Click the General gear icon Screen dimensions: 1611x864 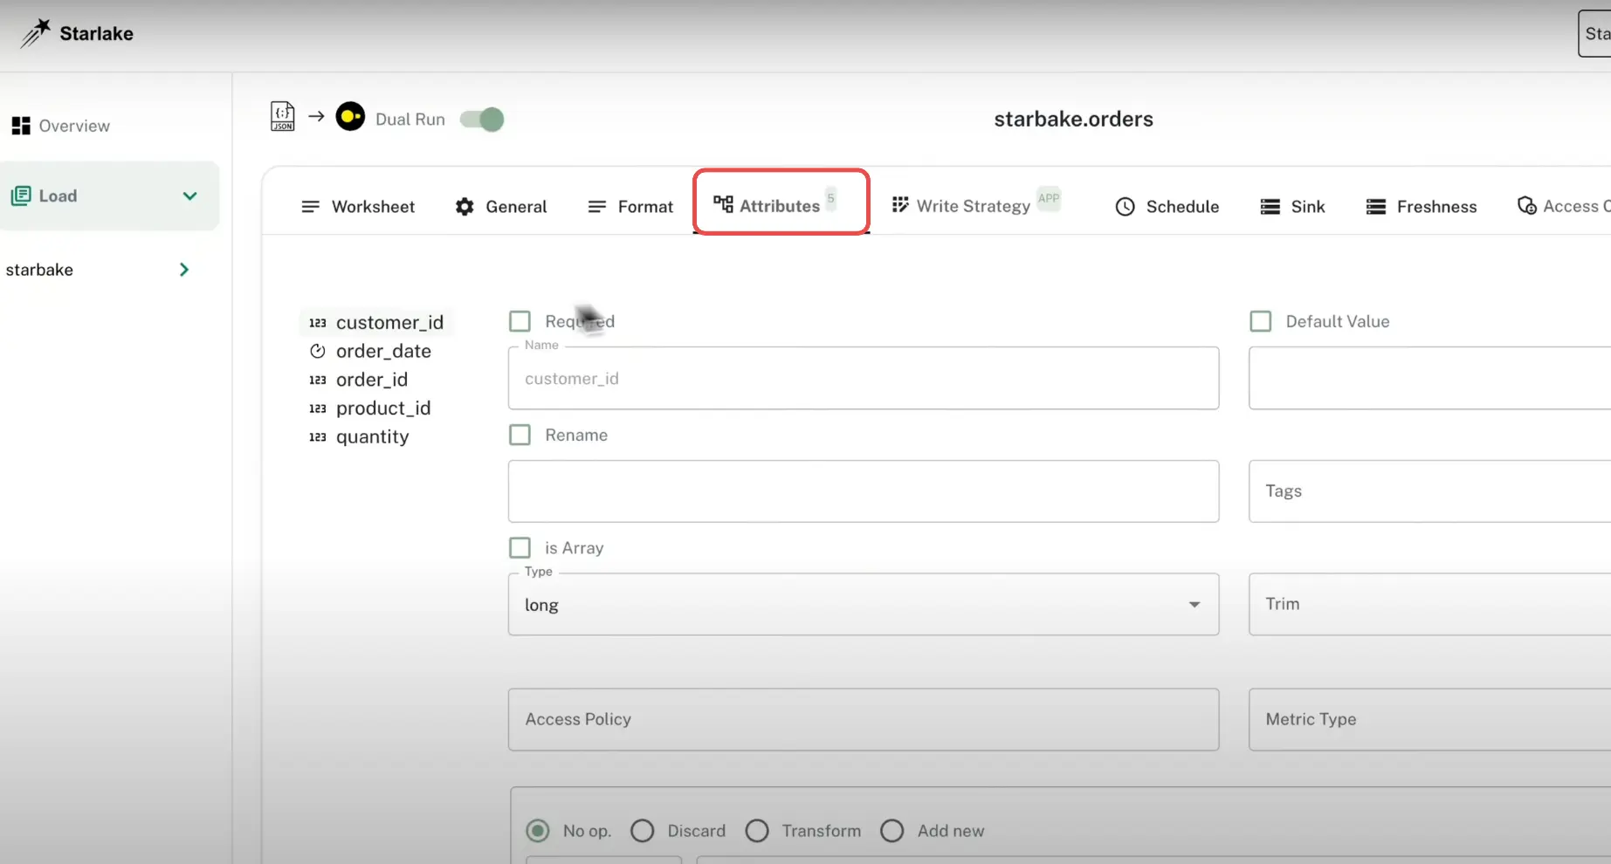click(465, 207)
